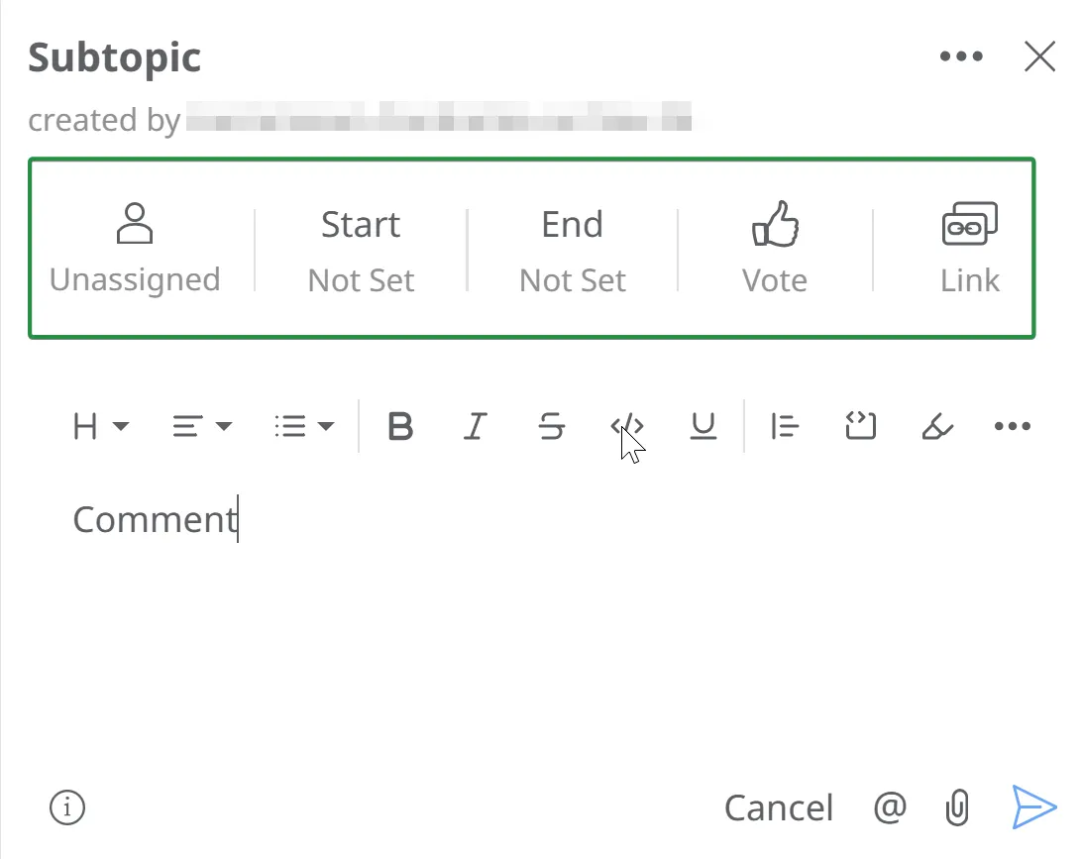Toggle bold formatting

pos(400,427)
